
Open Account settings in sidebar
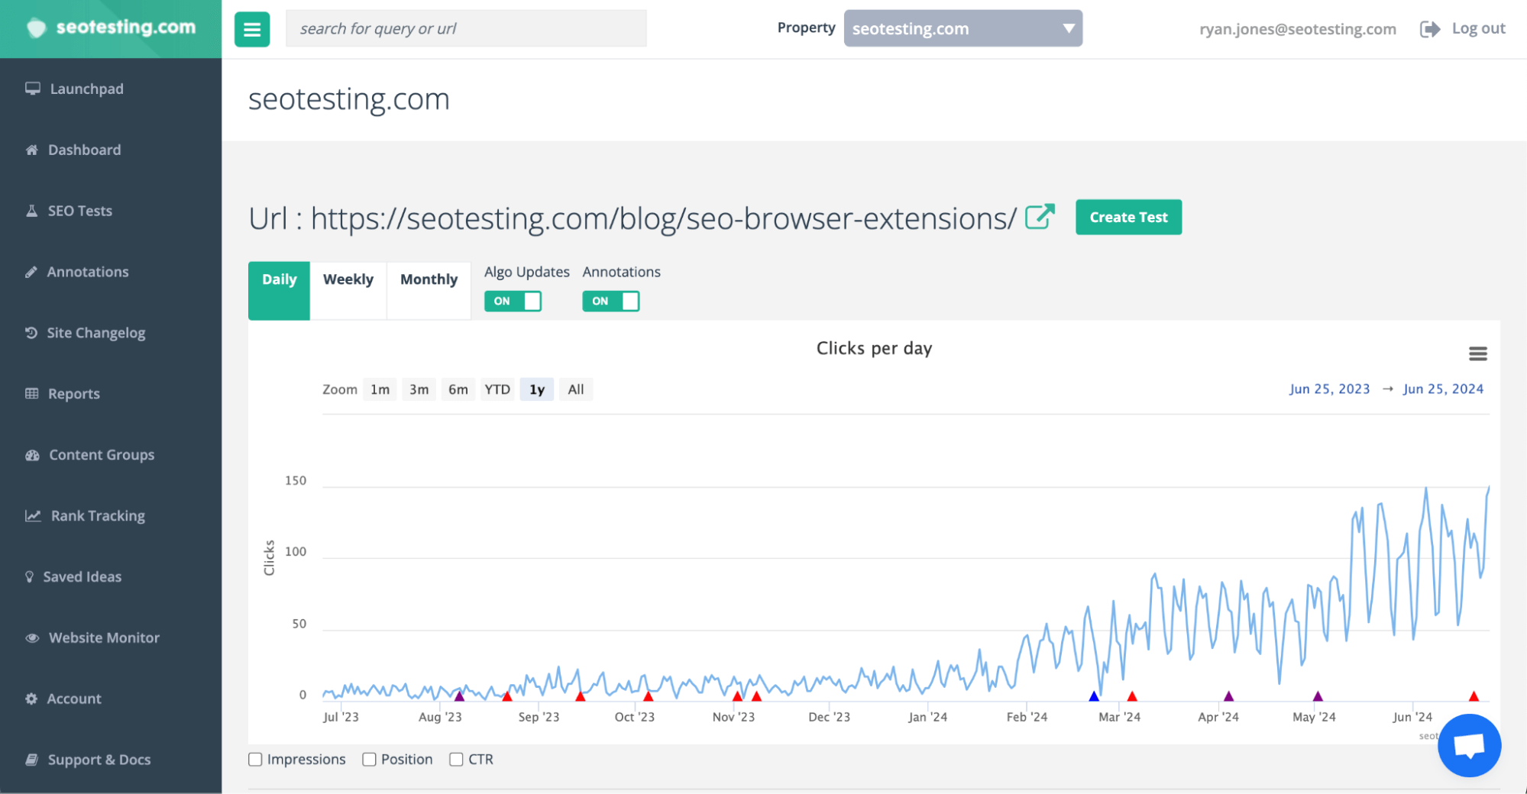point(74,699)
